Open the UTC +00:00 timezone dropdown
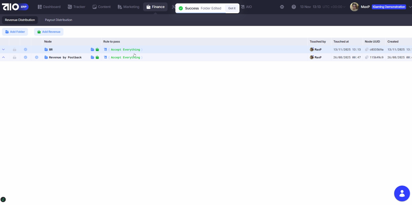 pos(334,7)
